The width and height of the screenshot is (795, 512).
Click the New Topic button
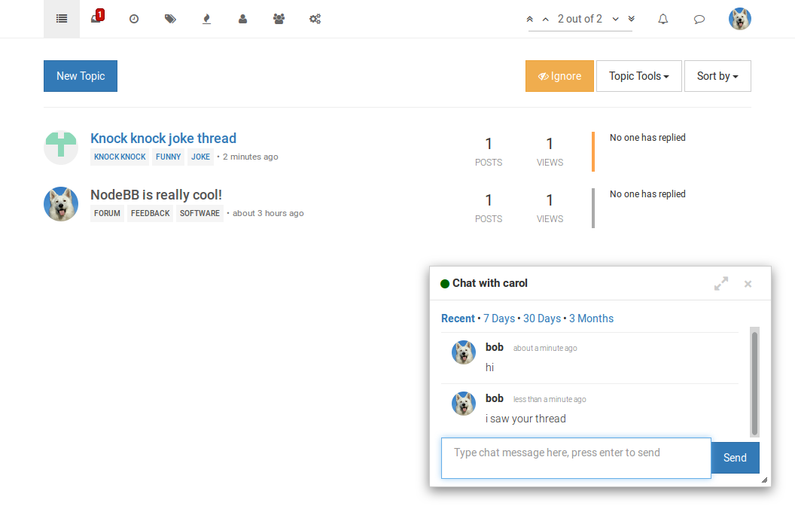click(80, 76)
